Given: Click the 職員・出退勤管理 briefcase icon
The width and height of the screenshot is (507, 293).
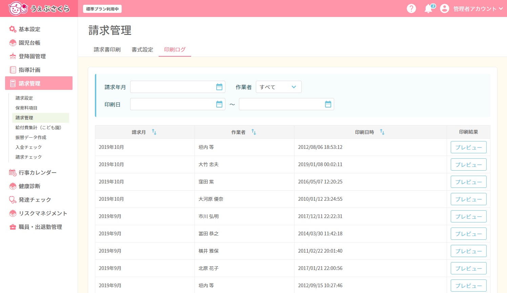Looking at the screenshot, I should click(x=13, y=227).
